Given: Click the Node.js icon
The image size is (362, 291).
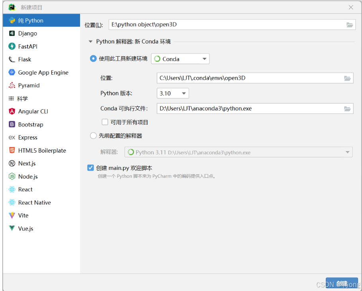Looking at the screenshot, I should [12, 176].
